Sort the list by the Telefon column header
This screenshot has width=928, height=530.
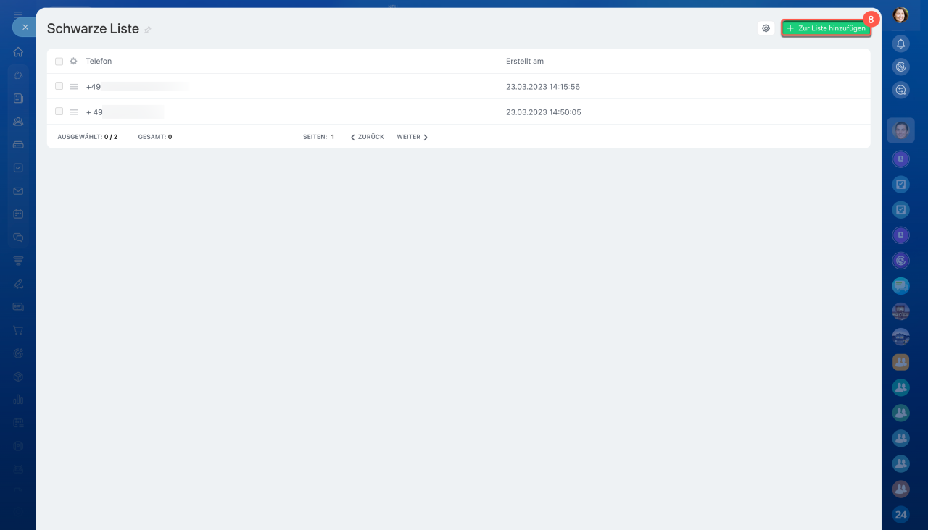tap(99, 62)
